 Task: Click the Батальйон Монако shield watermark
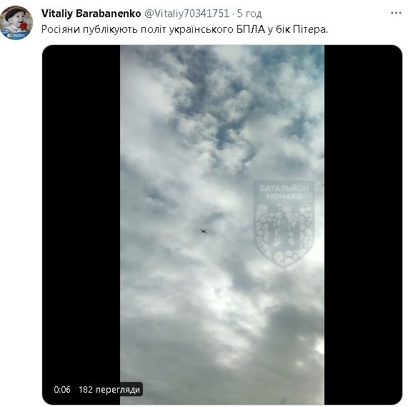coord(284,224)
